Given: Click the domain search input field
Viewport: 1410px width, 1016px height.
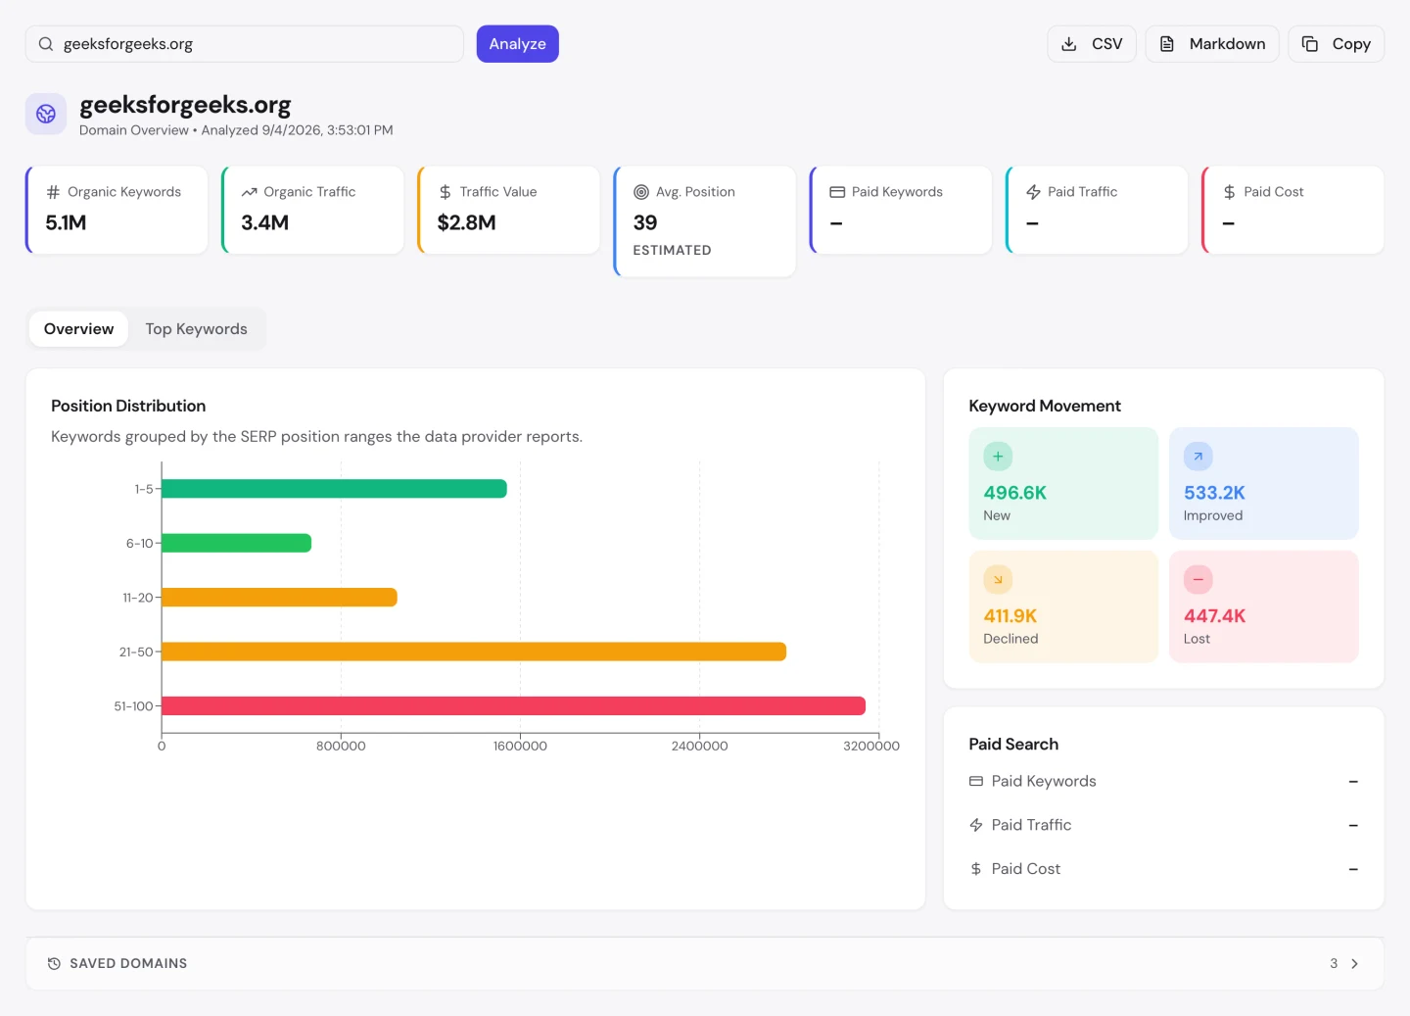Looking at the screenshot, I should click(245, 44).
